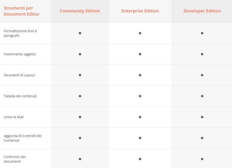Click Enterprise Edition dot for Unire le Mail
The width and height of the screenshot is (232, 168).
140,117
